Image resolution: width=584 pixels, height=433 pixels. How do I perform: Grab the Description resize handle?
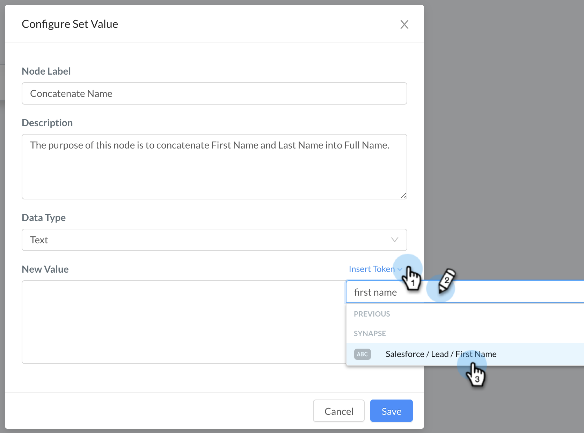(403, 196)
